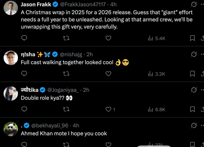Reply to Jason Frakk's tweet
204x147 pixels.
point(24,38)
